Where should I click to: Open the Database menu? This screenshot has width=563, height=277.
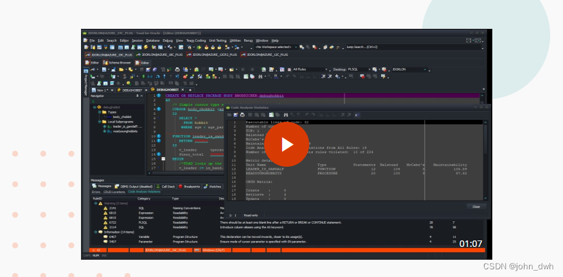click(x=152, y=40)
